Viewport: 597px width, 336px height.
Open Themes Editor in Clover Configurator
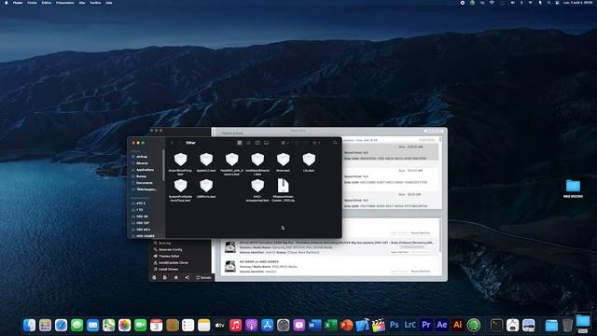(169, 256)
